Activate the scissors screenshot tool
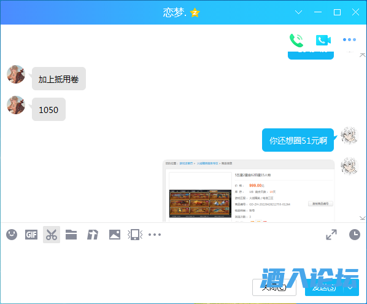367x304 pixels. click(x=52, y=235)
